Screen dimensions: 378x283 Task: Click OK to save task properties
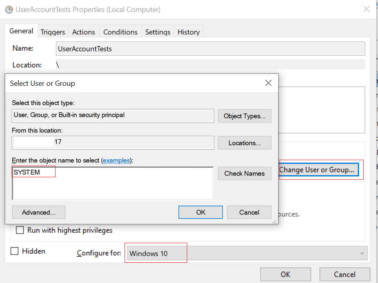(285, 274)
